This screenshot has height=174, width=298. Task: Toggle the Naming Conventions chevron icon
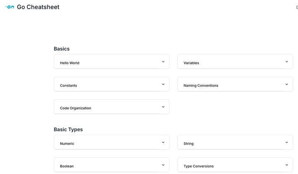[286, 84]
